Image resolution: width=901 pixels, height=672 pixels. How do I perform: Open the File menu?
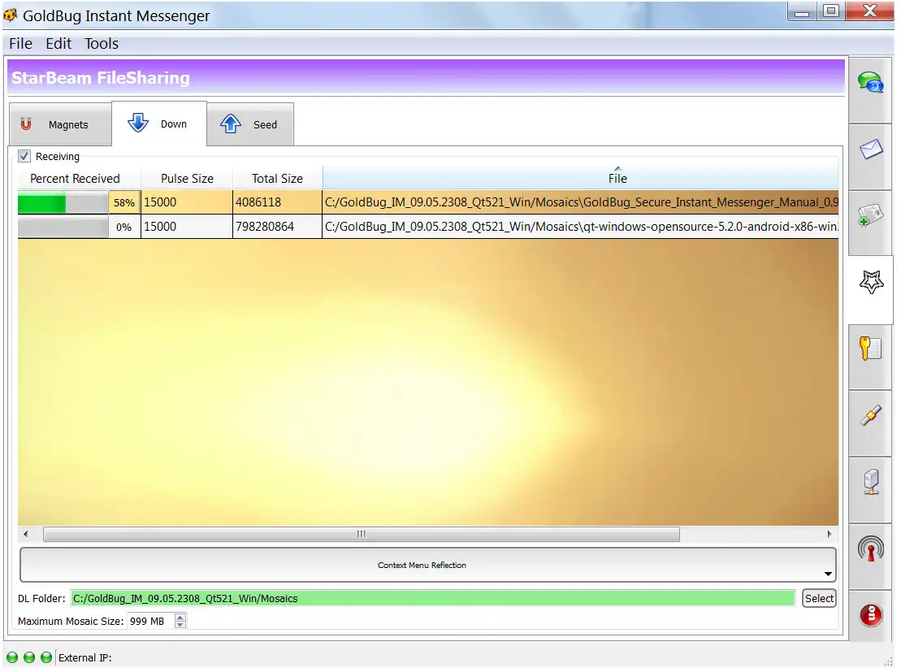point(20,44)
